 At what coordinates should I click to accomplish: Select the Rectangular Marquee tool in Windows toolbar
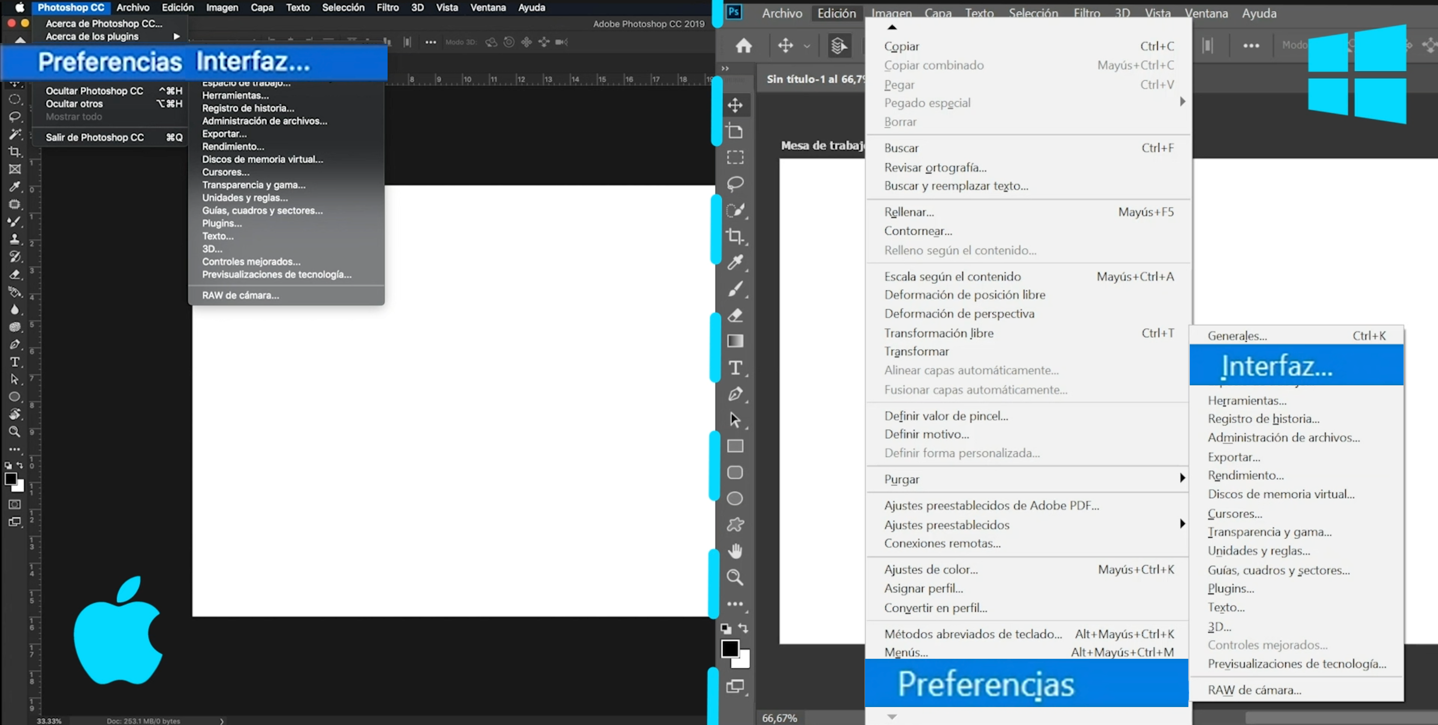pos(735,157)
